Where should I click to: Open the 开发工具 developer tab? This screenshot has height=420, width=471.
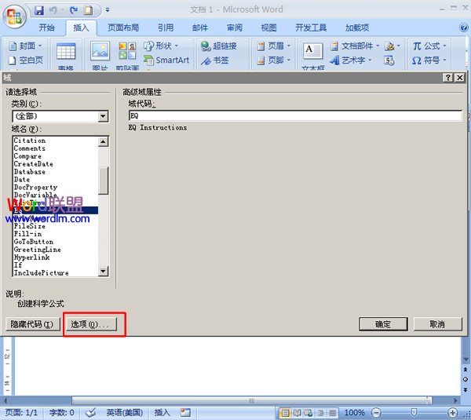click(x=310, y=27)
